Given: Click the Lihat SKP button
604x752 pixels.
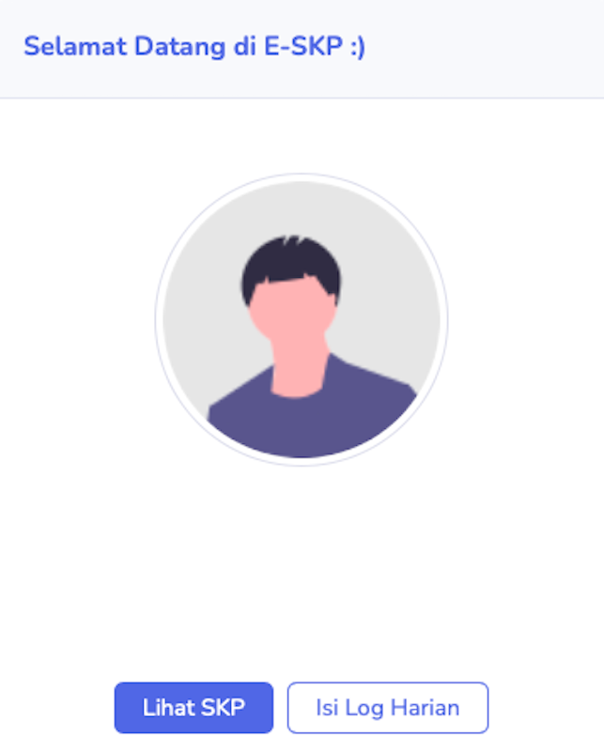Looking at the screenshot, I should pos(194,707).
